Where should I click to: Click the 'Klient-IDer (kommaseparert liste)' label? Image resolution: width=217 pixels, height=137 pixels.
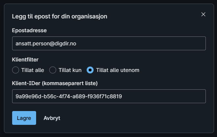pos(55,83)
